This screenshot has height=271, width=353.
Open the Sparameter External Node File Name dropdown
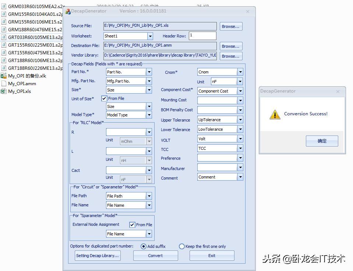[149, 234]
